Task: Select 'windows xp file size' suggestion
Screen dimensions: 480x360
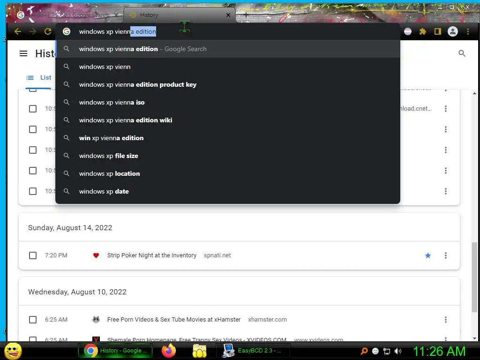Action: [228, 156]
